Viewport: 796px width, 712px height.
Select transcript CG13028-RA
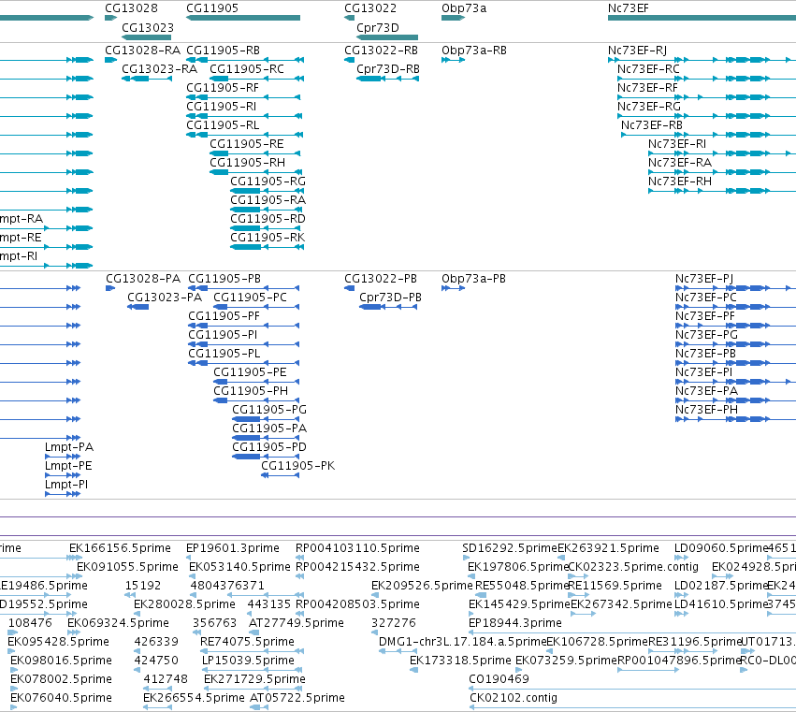click(x=143, y=51)
